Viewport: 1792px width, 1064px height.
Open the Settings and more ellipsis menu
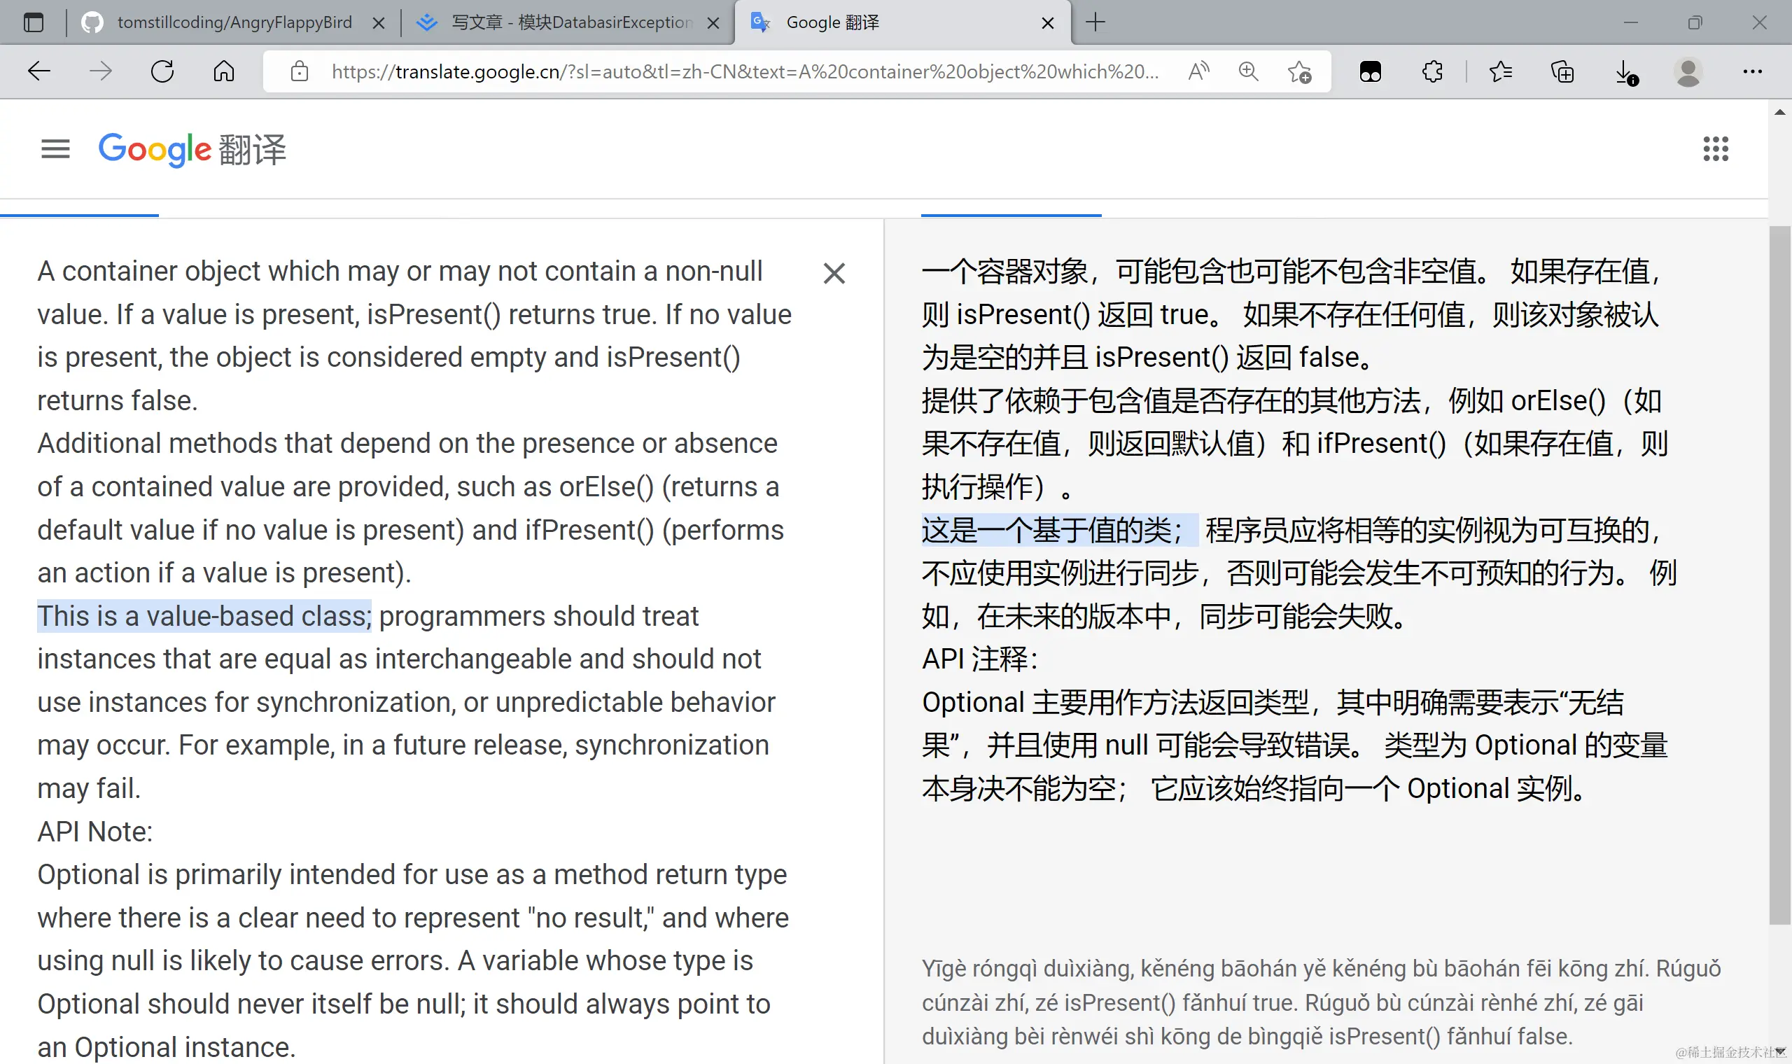pyautogui.click(x=1752, y=71)
